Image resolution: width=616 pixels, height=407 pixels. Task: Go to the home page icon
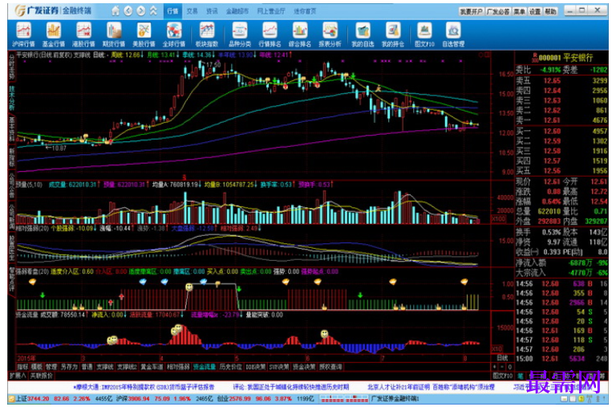[115, 11]
